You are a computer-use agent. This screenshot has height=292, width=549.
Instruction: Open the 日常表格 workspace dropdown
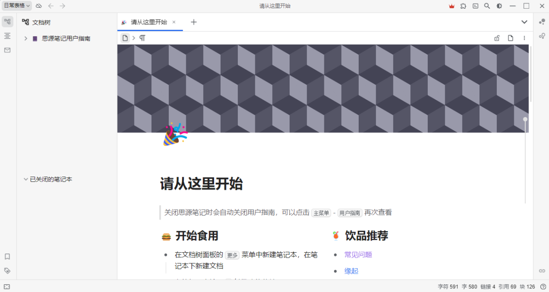[17, 6]
